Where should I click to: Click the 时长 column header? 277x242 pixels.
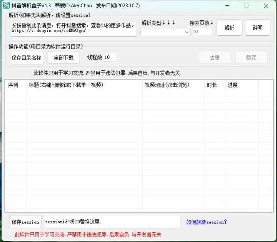(215, 85)
